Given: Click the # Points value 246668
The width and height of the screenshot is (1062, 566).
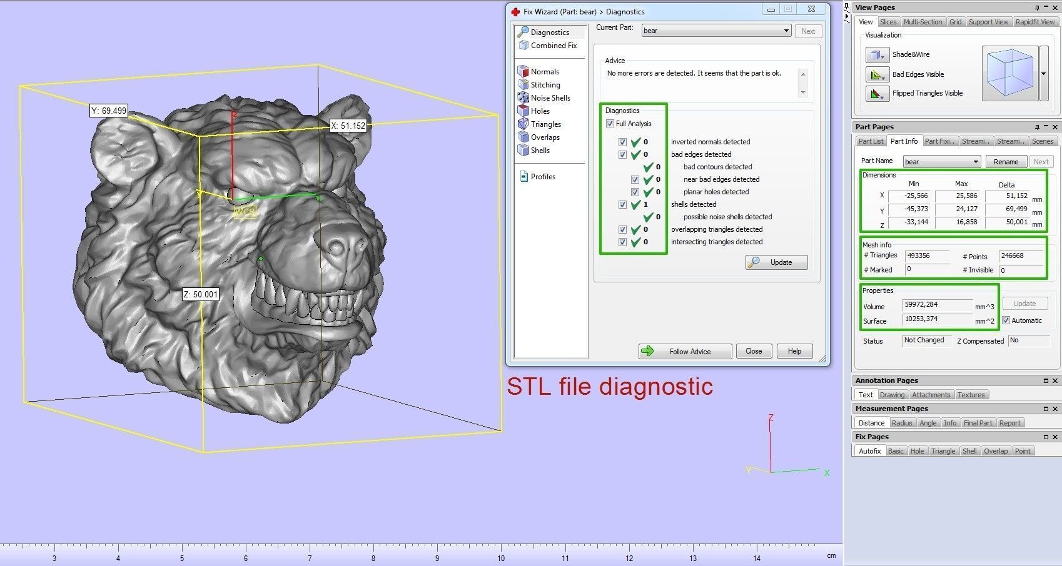Looking at the screenshot, I should point(1021,256).
